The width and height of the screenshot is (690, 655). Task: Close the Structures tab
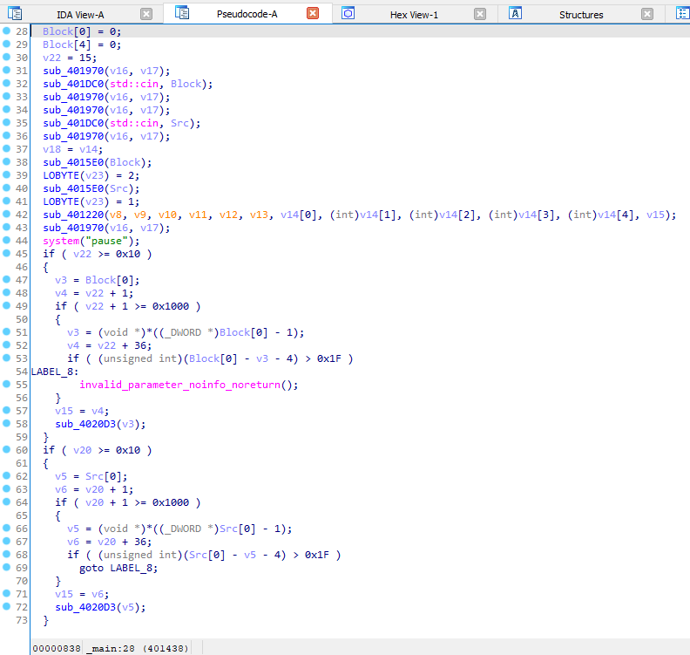pos(646,15)
